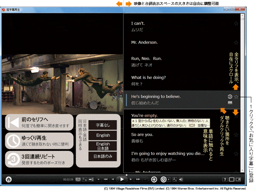256x192 pixels.
Task: Select the "So are you." subtitle line
Action: point(142,134)
